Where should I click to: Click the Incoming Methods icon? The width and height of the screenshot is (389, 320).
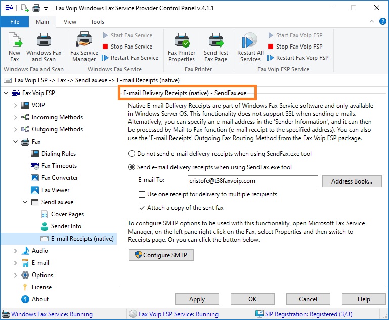point(25,117)
